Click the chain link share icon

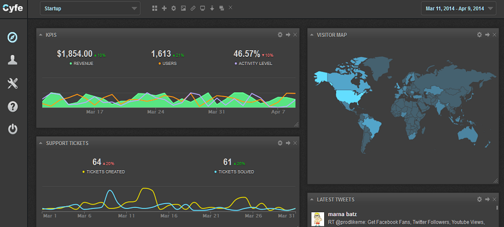(x=193, y=8)
